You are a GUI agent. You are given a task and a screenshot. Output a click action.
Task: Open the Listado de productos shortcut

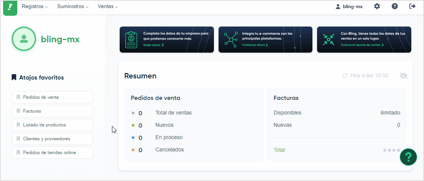[52, 125]
